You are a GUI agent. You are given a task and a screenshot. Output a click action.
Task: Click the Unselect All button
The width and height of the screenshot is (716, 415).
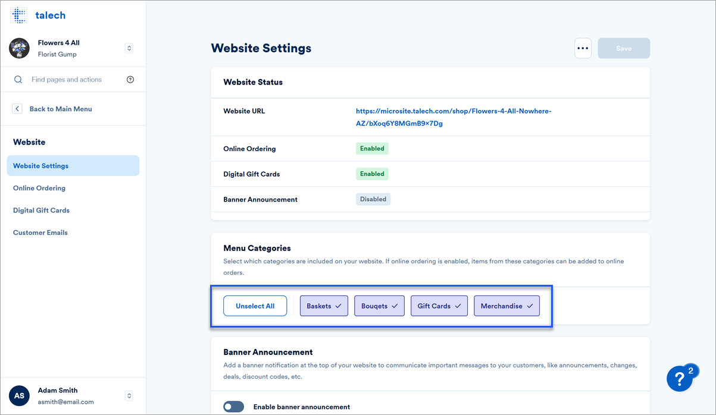[x=255, y=305]
